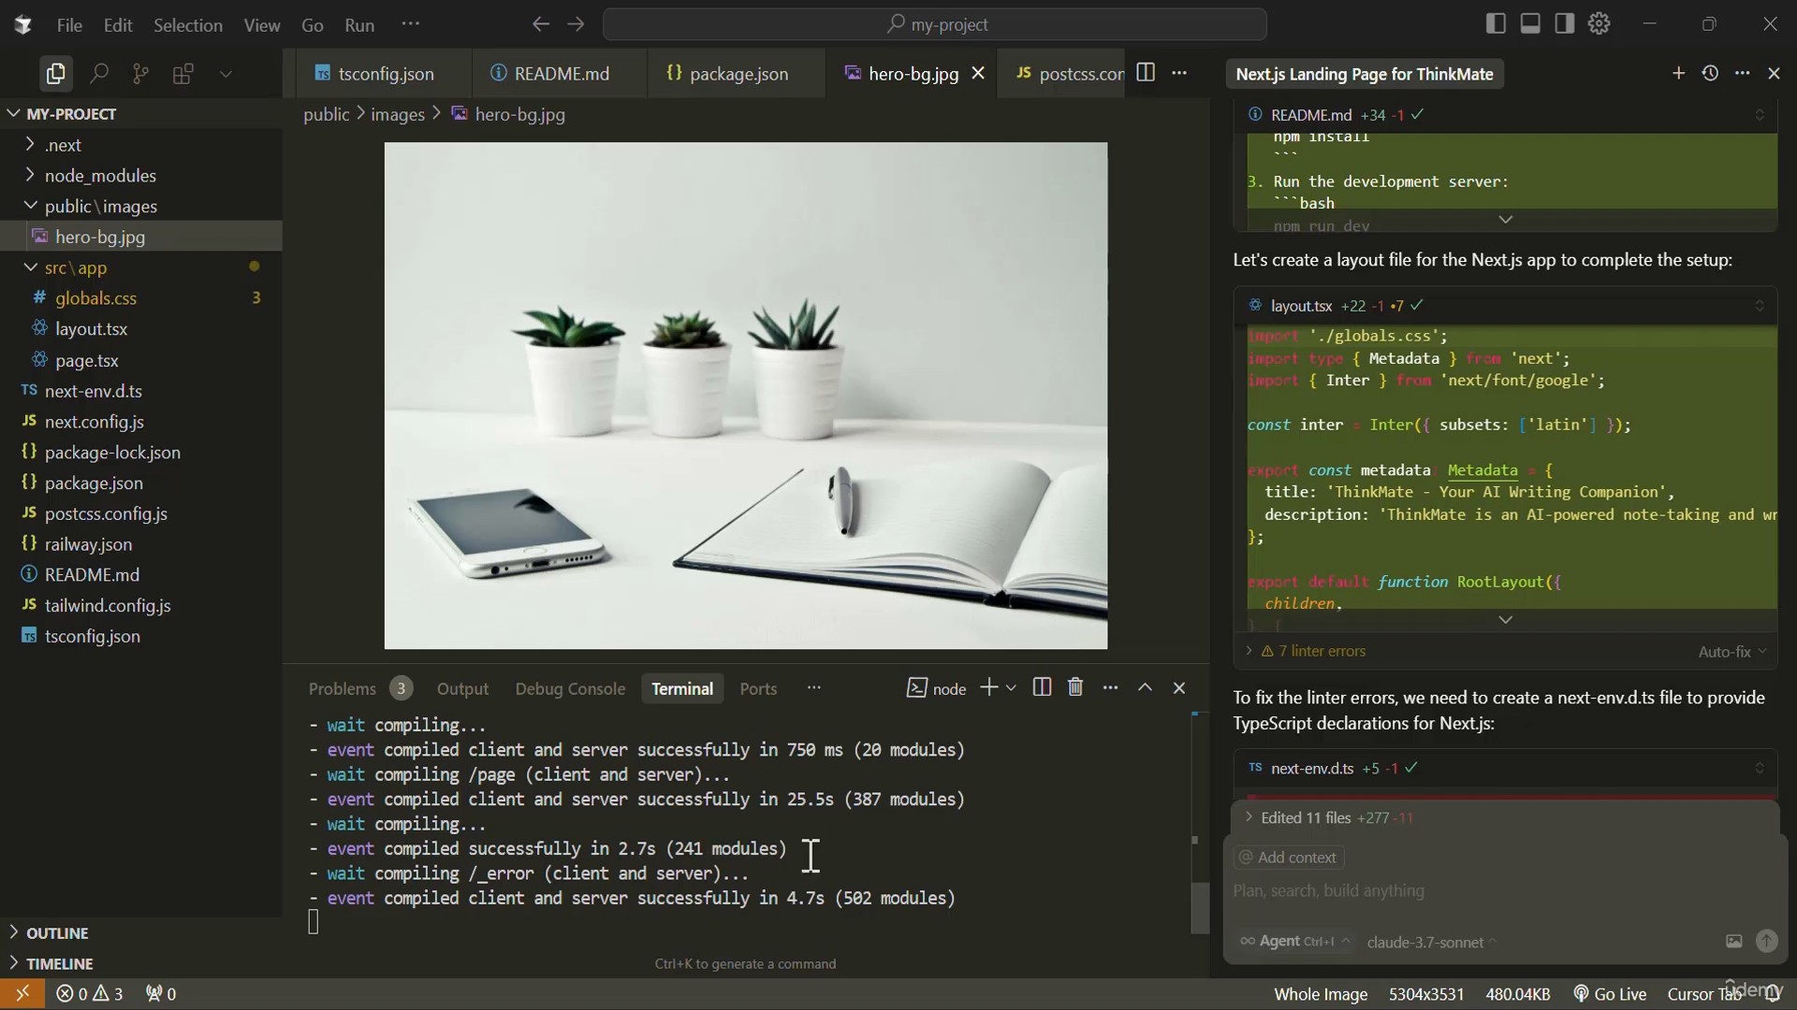Open remote window status bar icon

(22, 993)
